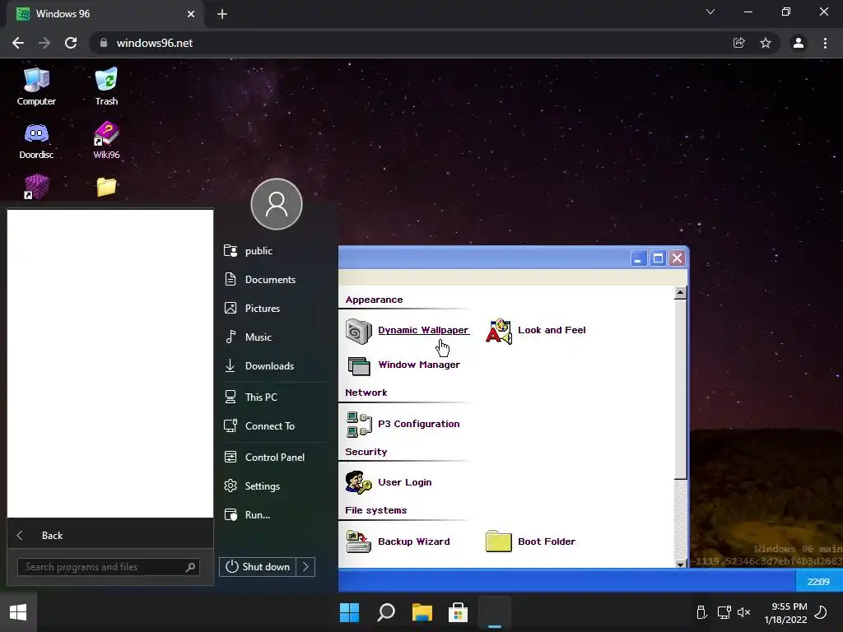Viewport: 843px width, 632px height.
Task: Open the purple cube shortcut icon
Action: (36, 187)
